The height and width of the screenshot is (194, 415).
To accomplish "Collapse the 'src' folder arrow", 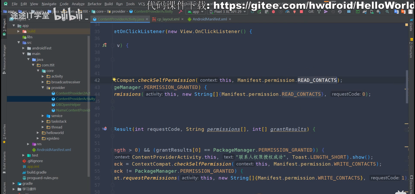I will point(18,42).
